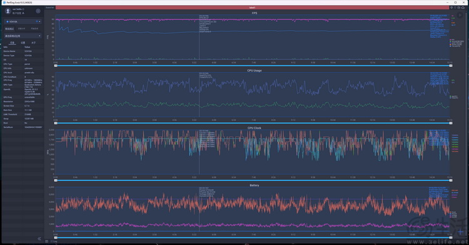Screen dimensions: 469x245
Task: Click the CPU Usage chart title
Action: (255, 70)
